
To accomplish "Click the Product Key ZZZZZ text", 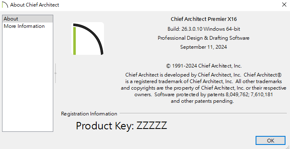I will tap(122, 126).
